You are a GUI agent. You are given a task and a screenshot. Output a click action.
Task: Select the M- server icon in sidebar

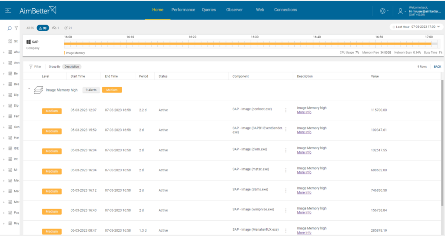10,170
